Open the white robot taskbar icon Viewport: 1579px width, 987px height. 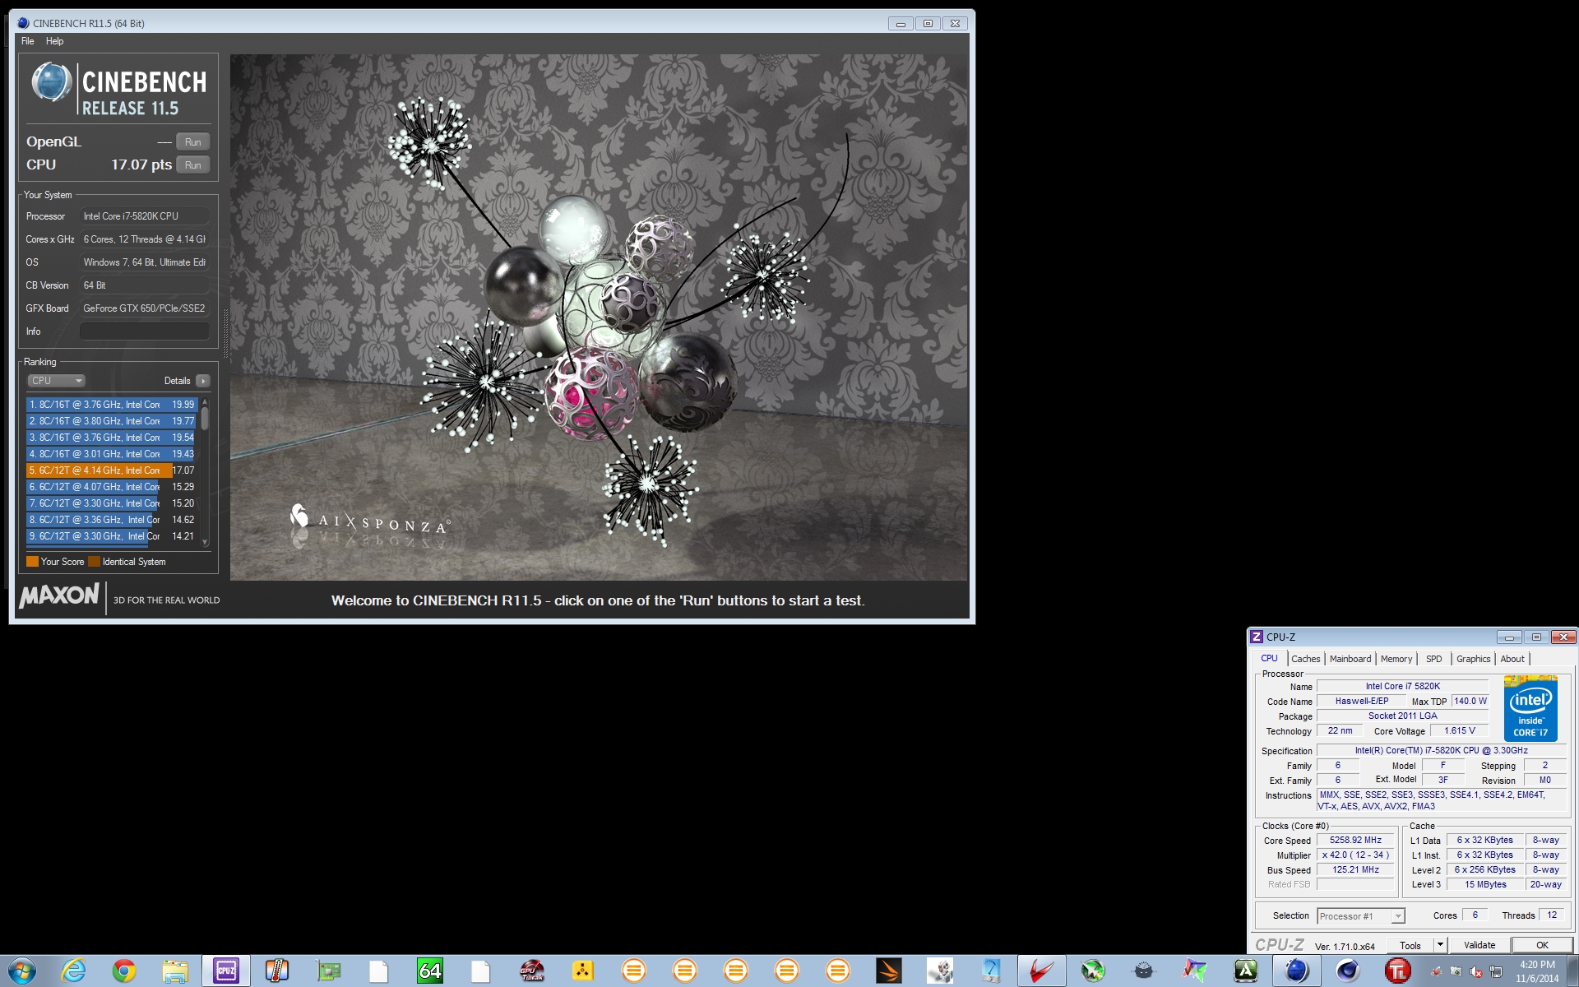(940, 971)
